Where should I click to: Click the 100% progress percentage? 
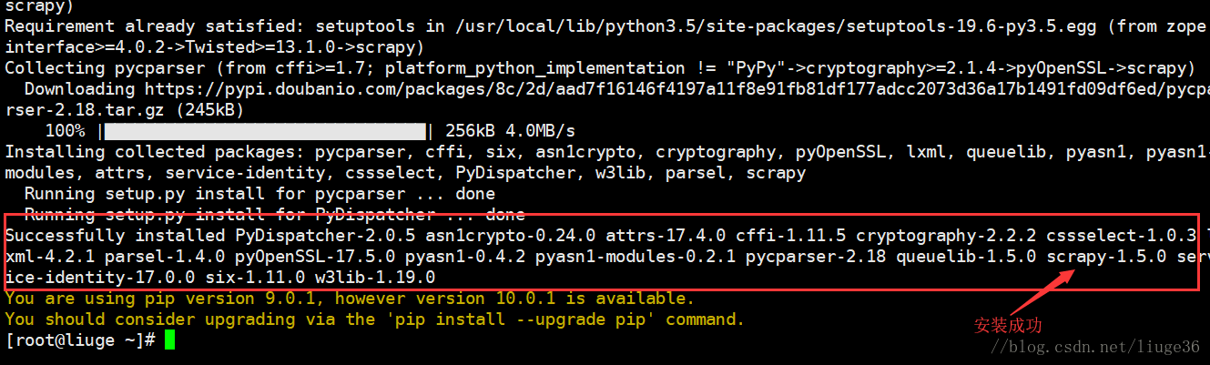pyautogui.click(x=66, y=131)
